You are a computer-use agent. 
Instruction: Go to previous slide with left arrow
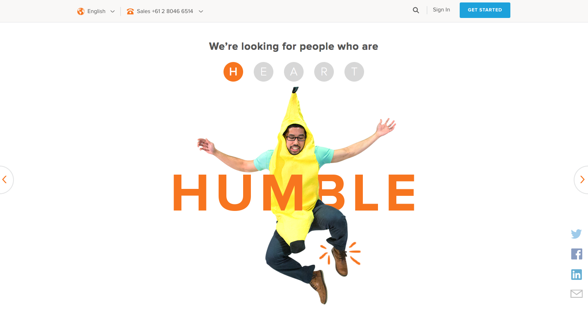click(x=5, y=180)
